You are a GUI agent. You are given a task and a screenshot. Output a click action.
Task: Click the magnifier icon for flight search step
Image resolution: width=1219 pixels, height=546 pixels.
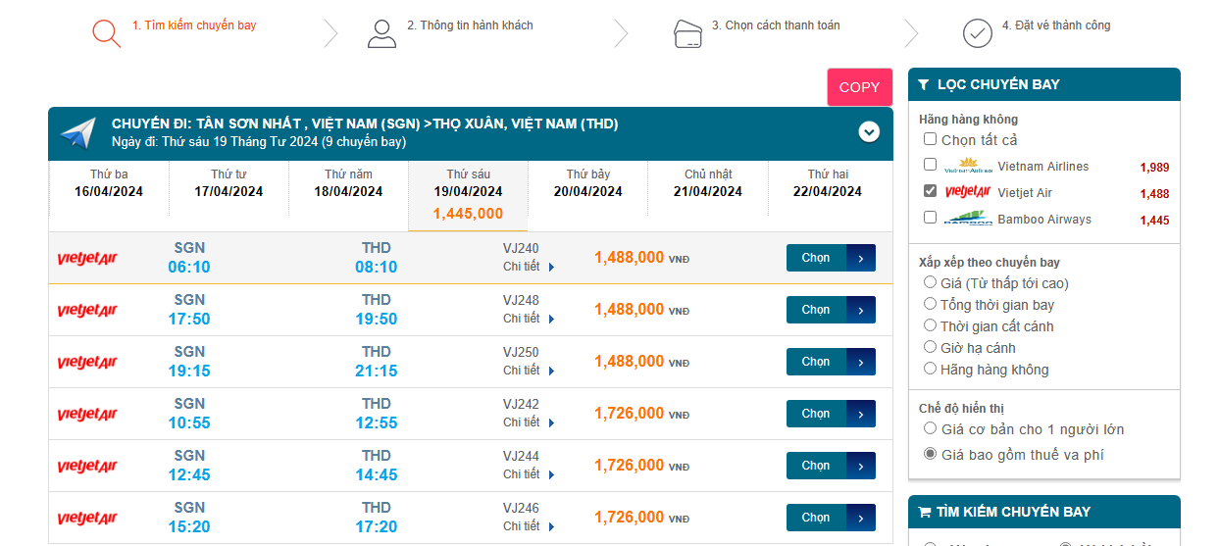[x=106, y=33]
